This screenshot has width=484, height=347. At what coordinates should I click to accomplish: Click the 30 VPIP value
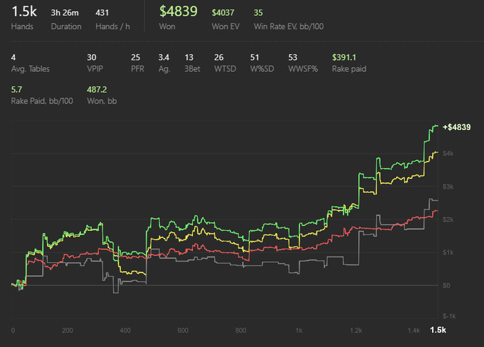(91, 57)
